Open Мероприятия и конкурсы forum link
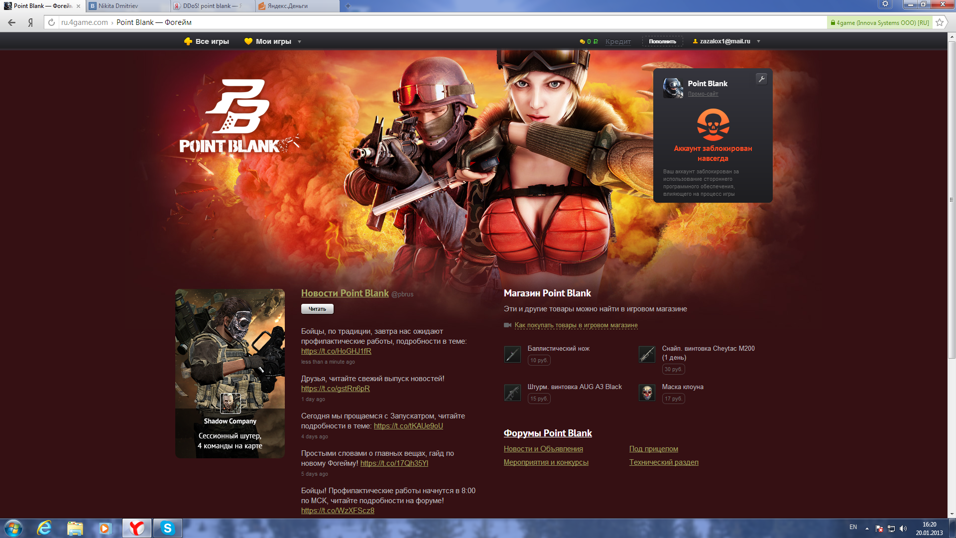This screenshot has width=956, height=538. click(x=546, y=462)
